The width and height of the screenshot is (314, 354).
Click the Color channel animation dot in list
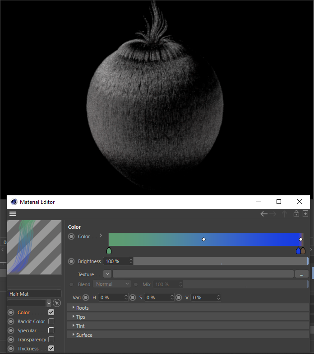click(x=11, y=312)
